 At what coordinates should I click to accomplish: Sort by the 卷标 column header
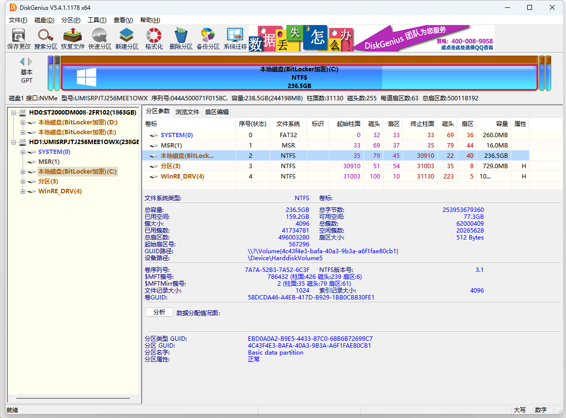(x=189, y=124)
